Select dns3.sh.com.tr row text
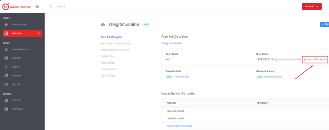 175,111
